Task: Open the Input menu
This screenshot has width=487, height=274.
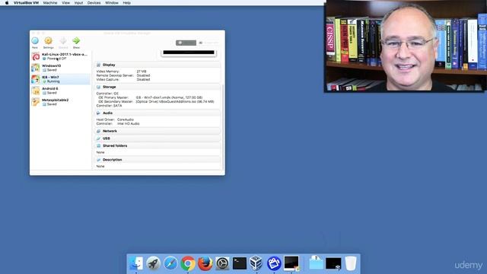Action: point(78,3)
